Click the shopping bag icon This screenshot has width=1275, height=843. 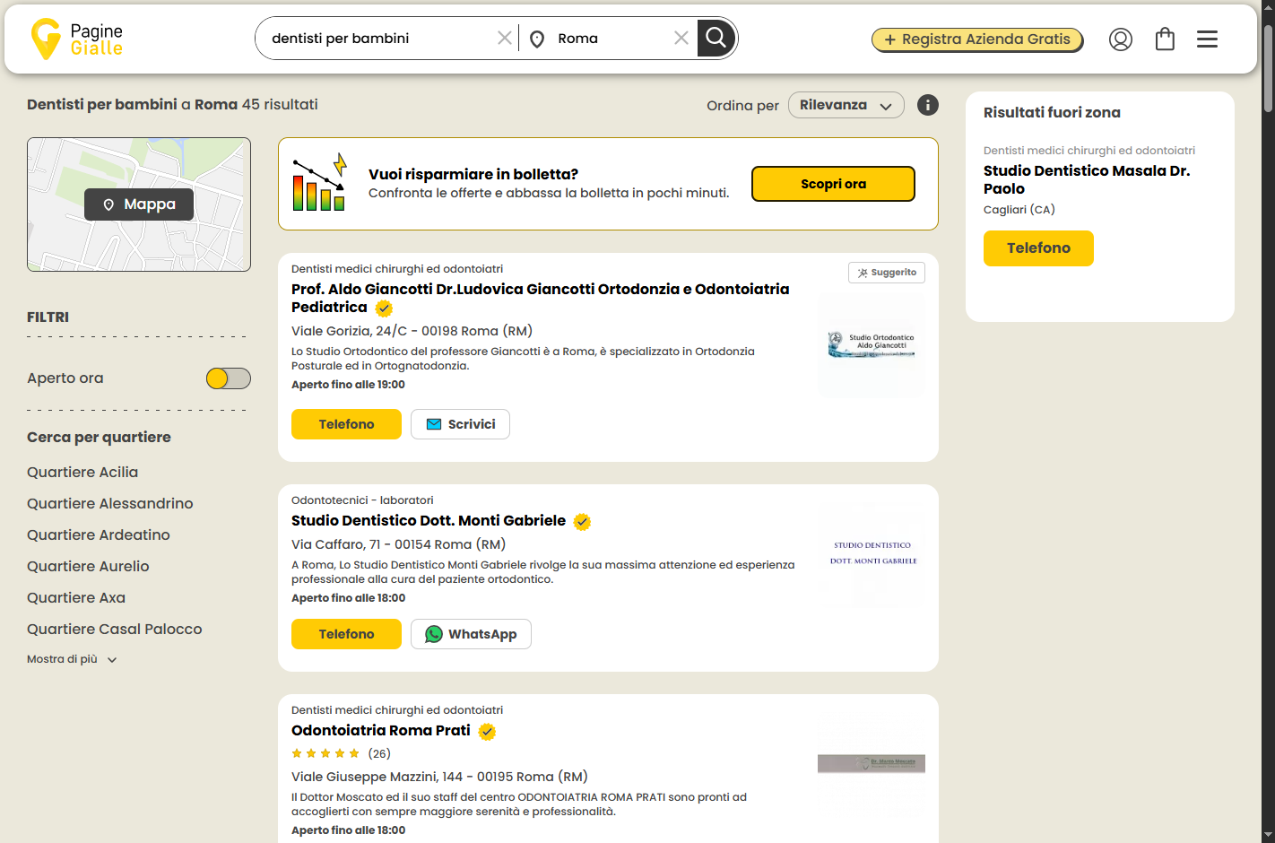tap(1165, 39)
